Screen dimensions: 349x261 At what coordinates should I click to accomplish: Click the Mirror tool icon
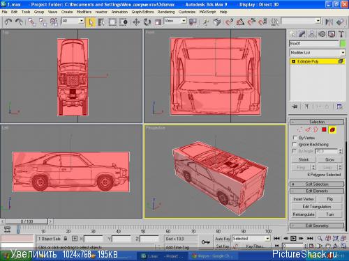pyautogui.click(x=329, y=22)
